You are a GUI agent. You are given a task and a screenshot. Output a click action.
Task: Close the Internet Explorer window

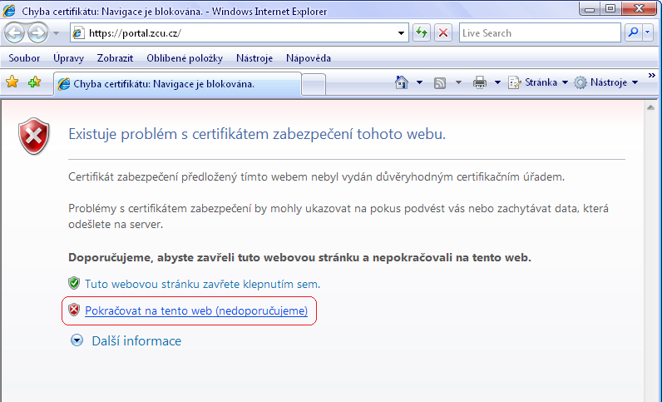tap(640, 9)
